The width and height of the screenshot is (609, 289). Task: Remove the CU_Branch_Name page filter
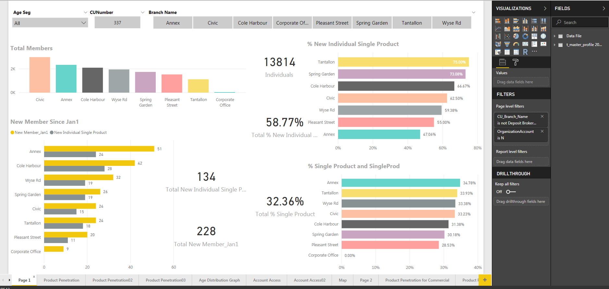click(542, 116)
